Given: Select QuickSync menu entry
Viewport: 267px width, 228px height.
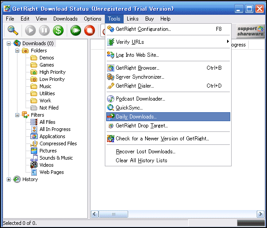Looking at the screenshot, I should [168, 108].
